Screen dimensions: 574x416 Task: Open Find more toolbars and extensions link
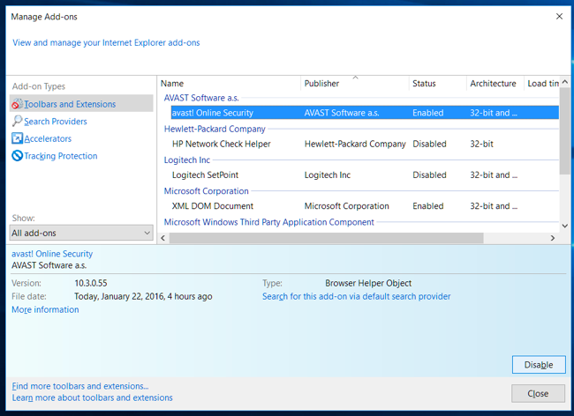point(80,386)
